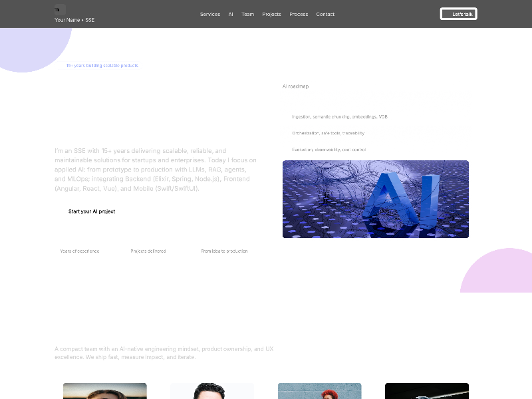Click the AI roadmap card heading
The height and width of the screenshot is (399, 532).
pyautogui.click(x=296, y=86)
